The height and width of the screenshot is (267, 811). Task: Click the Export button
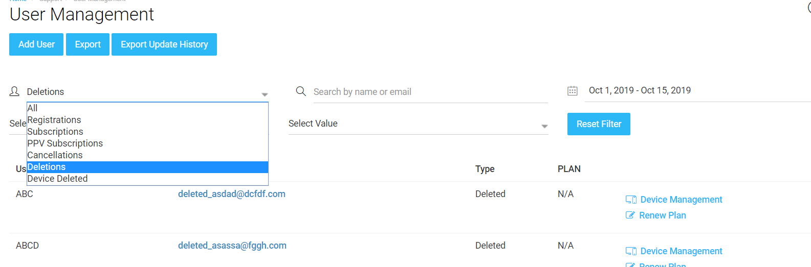[x=87, y=44]
